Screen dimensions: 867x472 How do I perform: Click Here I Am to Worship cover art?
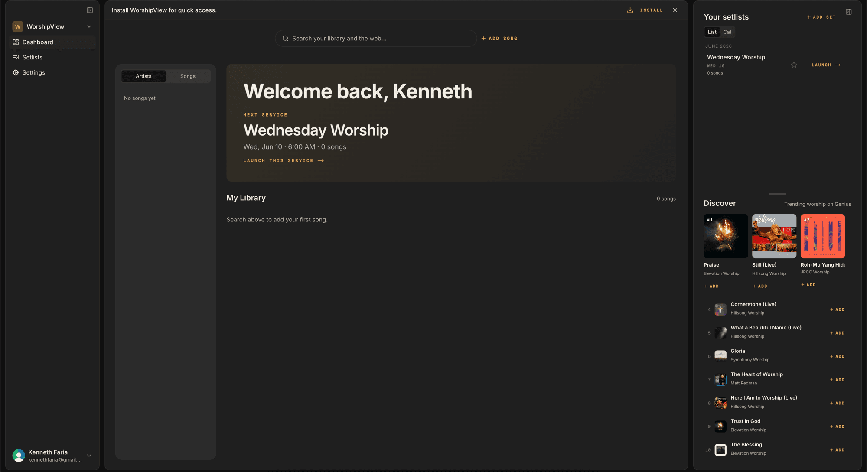[x=720, y=403]
